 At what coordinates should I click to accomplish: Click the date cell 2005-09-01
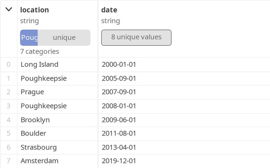click(119, 78)
